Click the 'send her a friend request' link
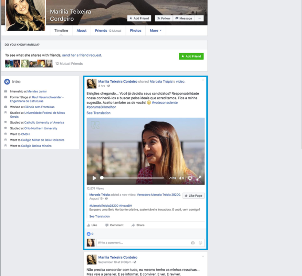This screenshot has height=276, width=302. coord(82,55)
